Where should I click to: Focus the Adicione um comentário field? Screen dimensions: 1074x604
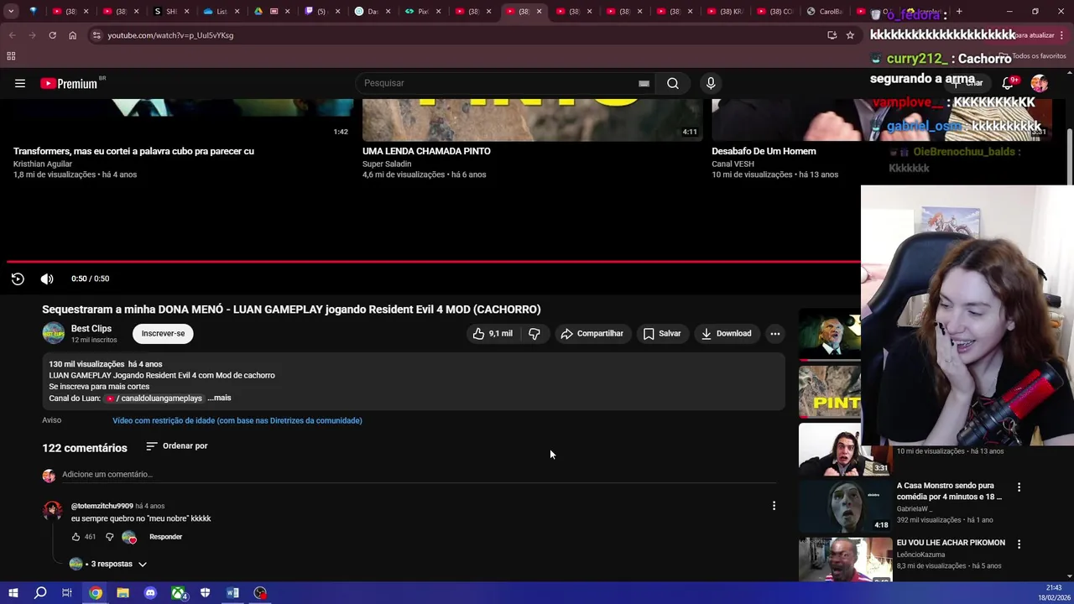coord(420,475)
